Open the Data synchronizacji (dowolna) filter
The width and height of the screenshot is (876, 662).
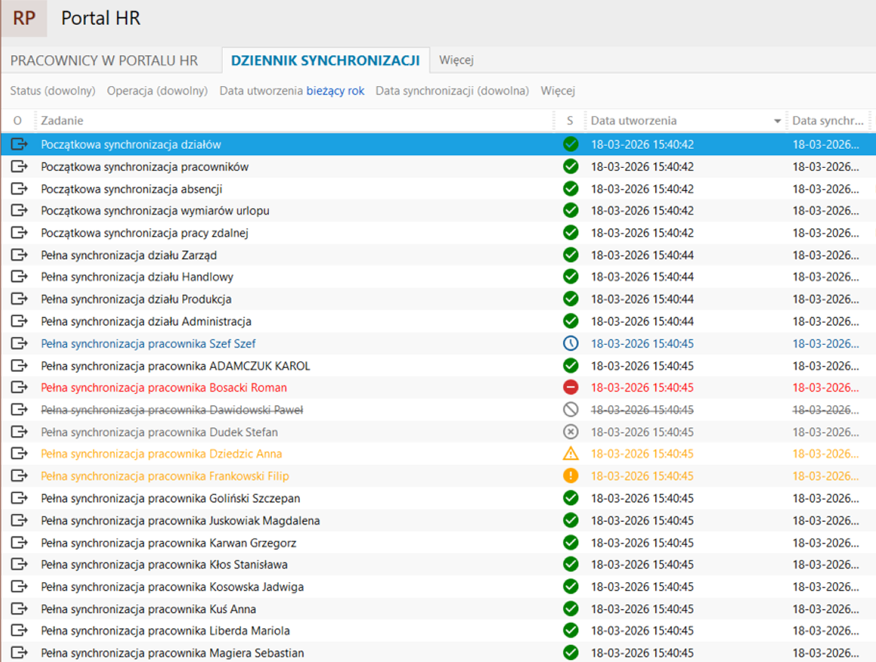point(452,91)
